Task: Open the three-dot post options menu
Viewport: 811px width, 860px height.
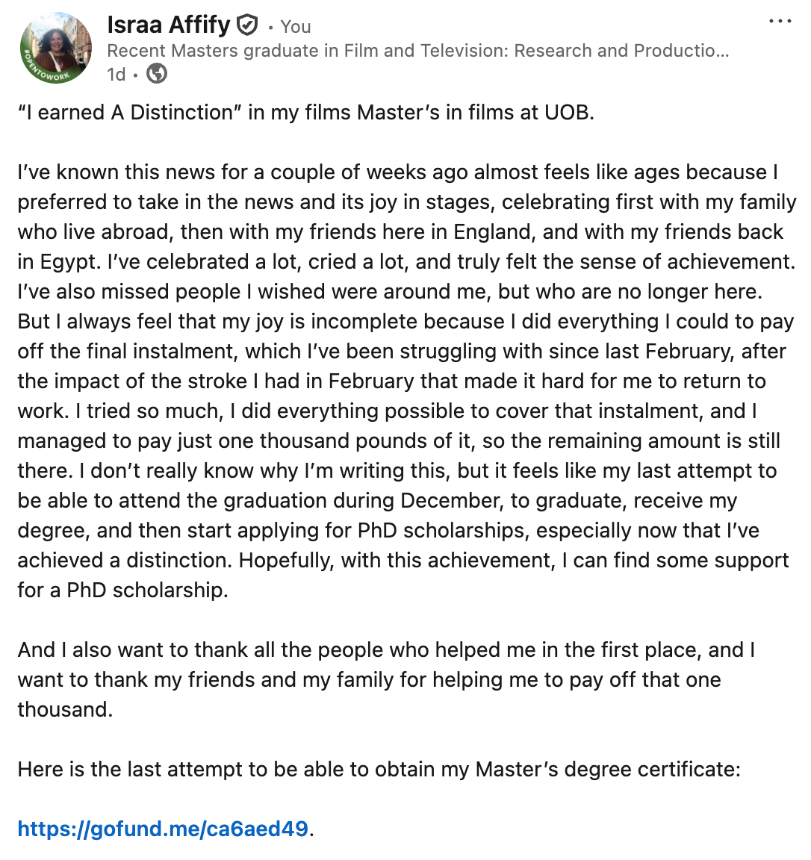Action: click(x=780, y=22)
